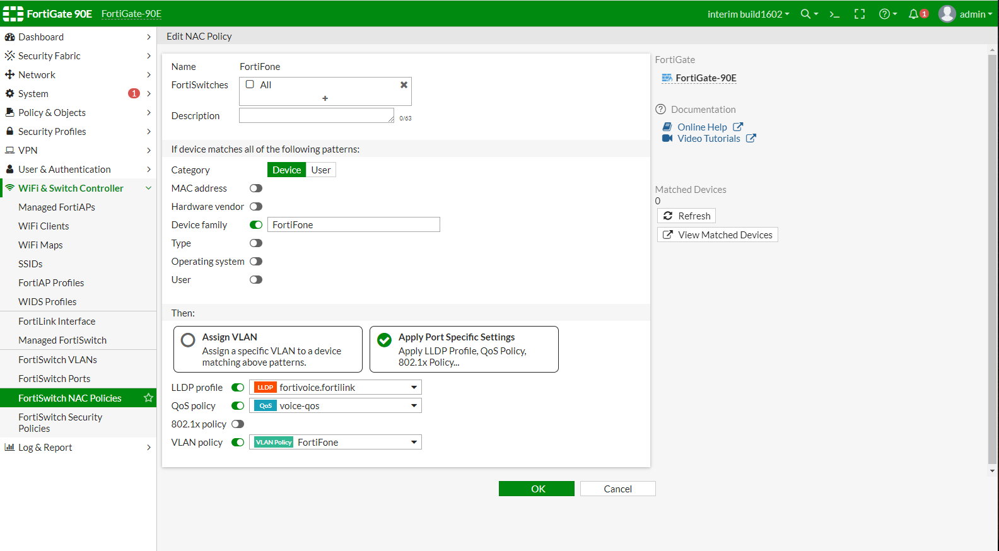The image size is (999, 551).
Task: Click View Matched Devices button
Action: 718,235
